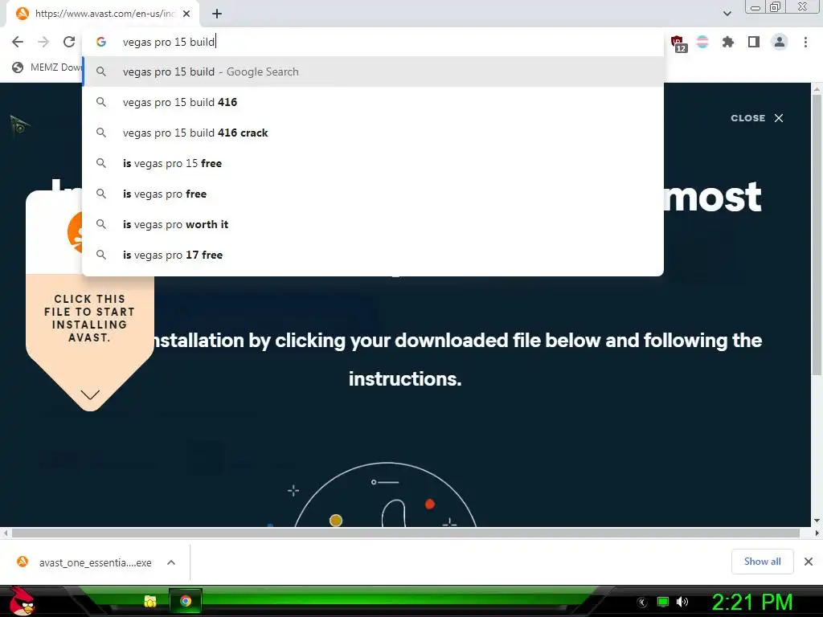Click the CLOSE button on the Avast overlay
The height and width of the screenshot is (617, 823).
757,118
